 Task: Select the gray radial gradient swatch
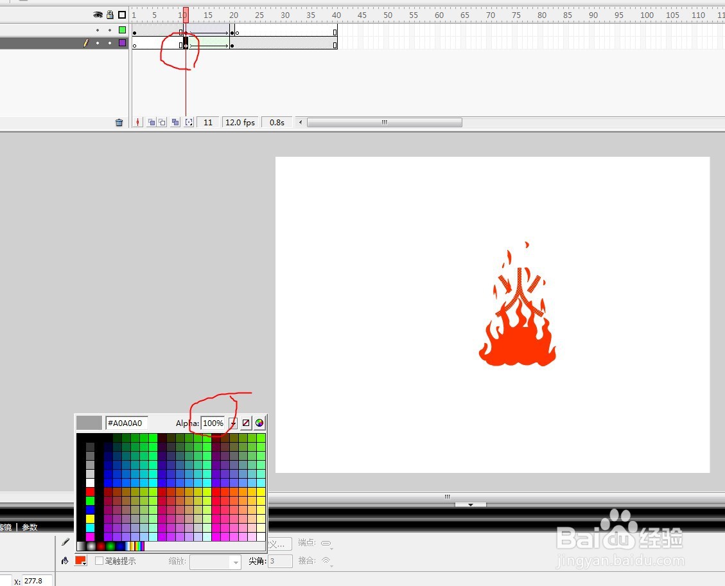pos(91,546)
